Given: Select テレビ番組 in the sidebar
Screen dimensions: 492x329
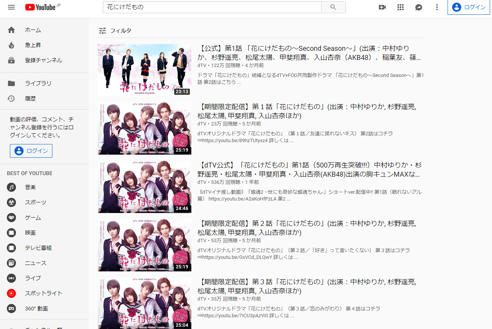Looking at the screenshot, I should [38, 248].
